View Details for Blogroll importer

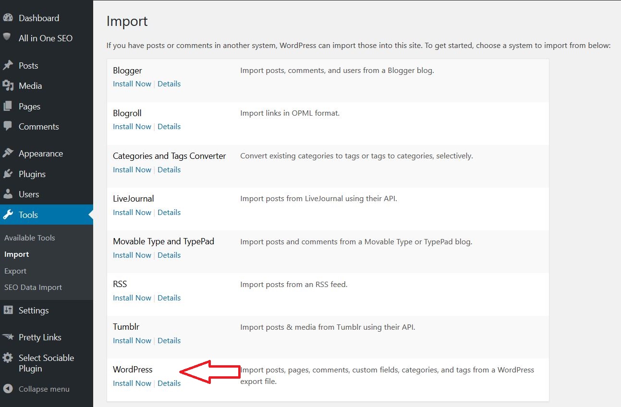tap(169, 126)
